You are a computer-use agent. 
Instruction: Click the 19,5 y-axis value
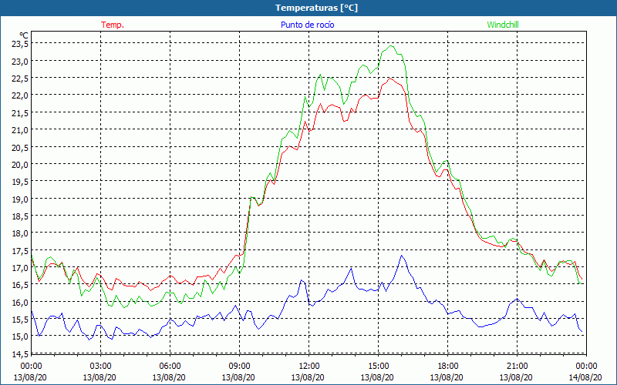pos(20,182)
